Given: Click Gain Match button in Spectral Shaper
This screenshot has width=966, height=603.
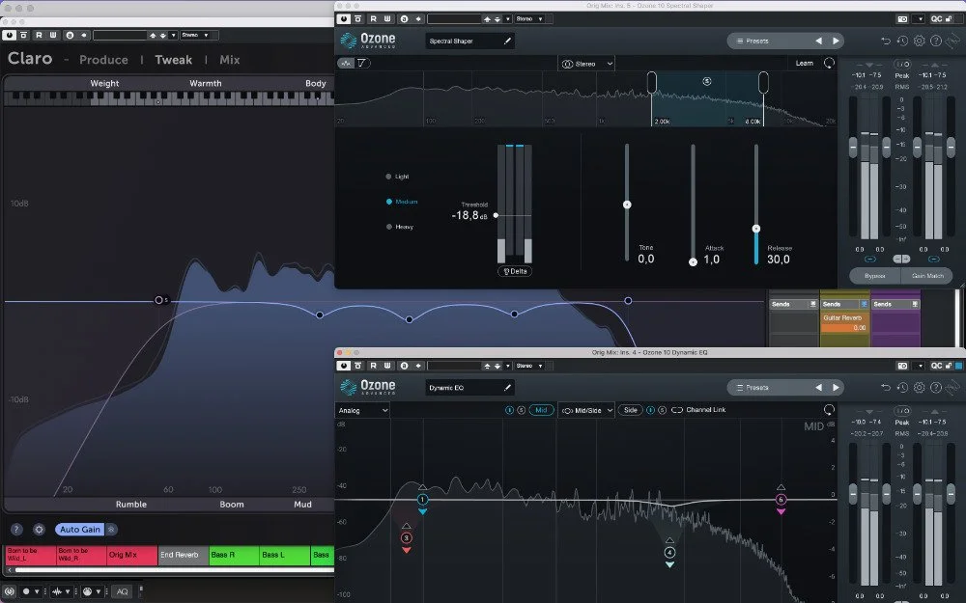Looking at the screenshot, I should coord(927,276).
